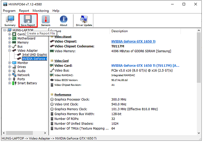
Task: Select the 4096 MBytes GDDR6 memory value
Action: (x=141, y=51)
